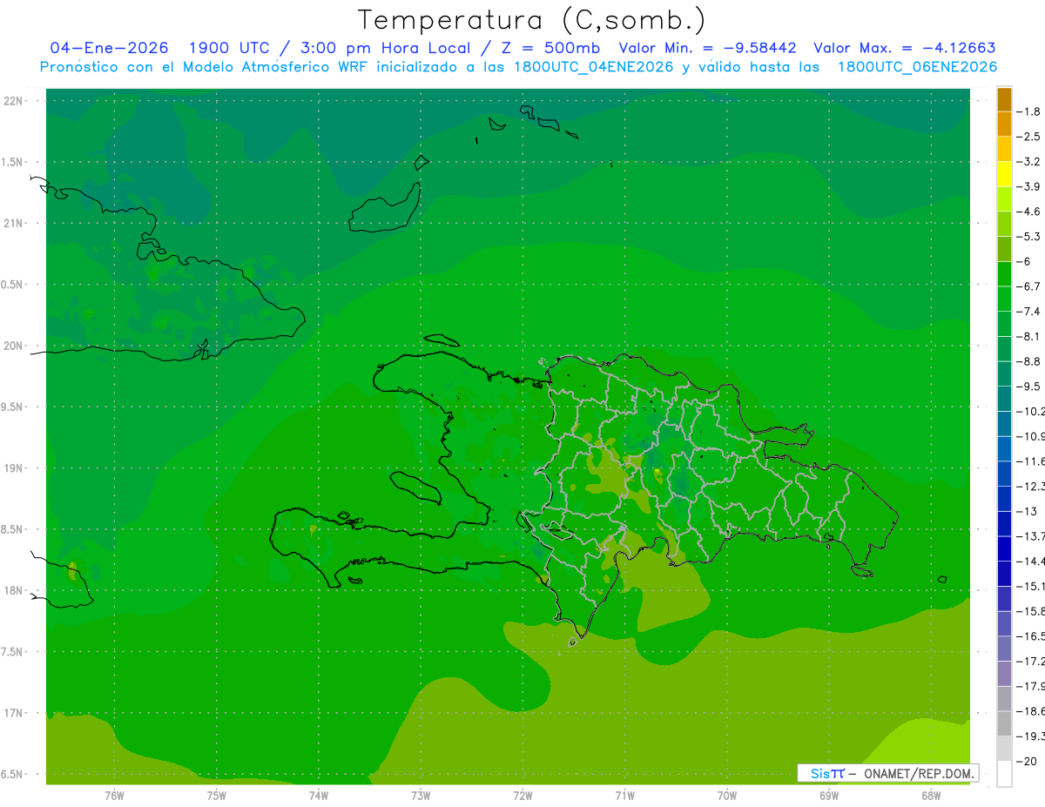Click the '-8.1' color scale value
Screen dimensions: 1045x807
(x=1029, y=336)
